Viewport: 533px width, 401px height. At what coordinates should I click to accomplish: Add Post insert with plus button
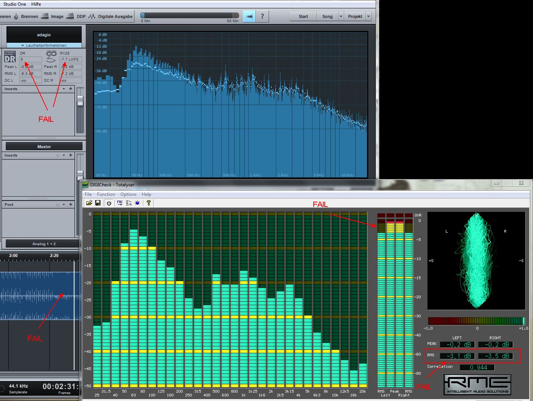(x=71, y=204)
